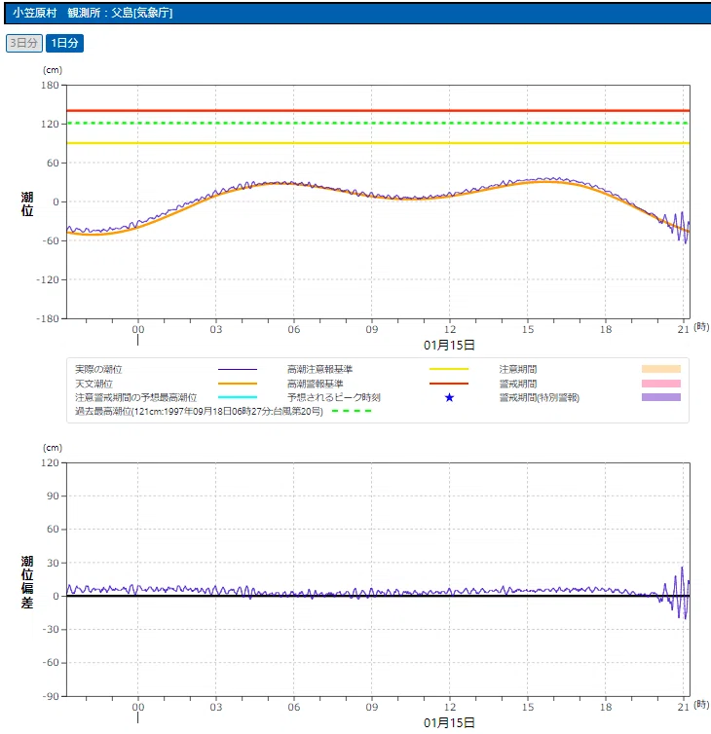This screenshot has width=711, height=734.
Task: Click the 180 y-axis value on upper chart
Action: click(50, 86)
